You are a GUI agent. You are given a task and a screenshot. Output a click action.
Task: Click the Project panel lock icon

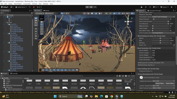tap(131, 73)
